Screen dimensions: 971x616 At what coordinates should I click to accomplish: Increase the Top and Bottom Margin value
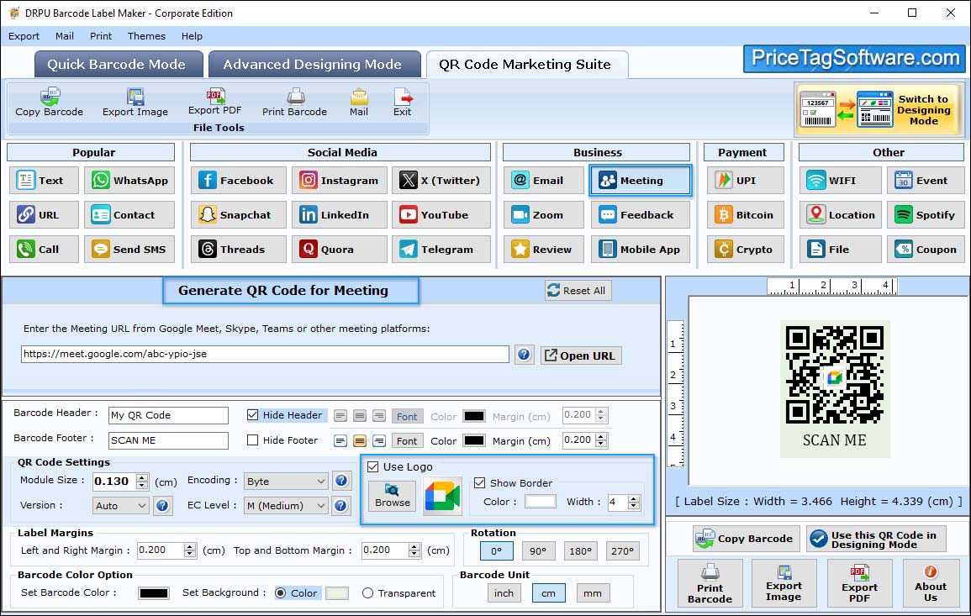tap(414, 546)
